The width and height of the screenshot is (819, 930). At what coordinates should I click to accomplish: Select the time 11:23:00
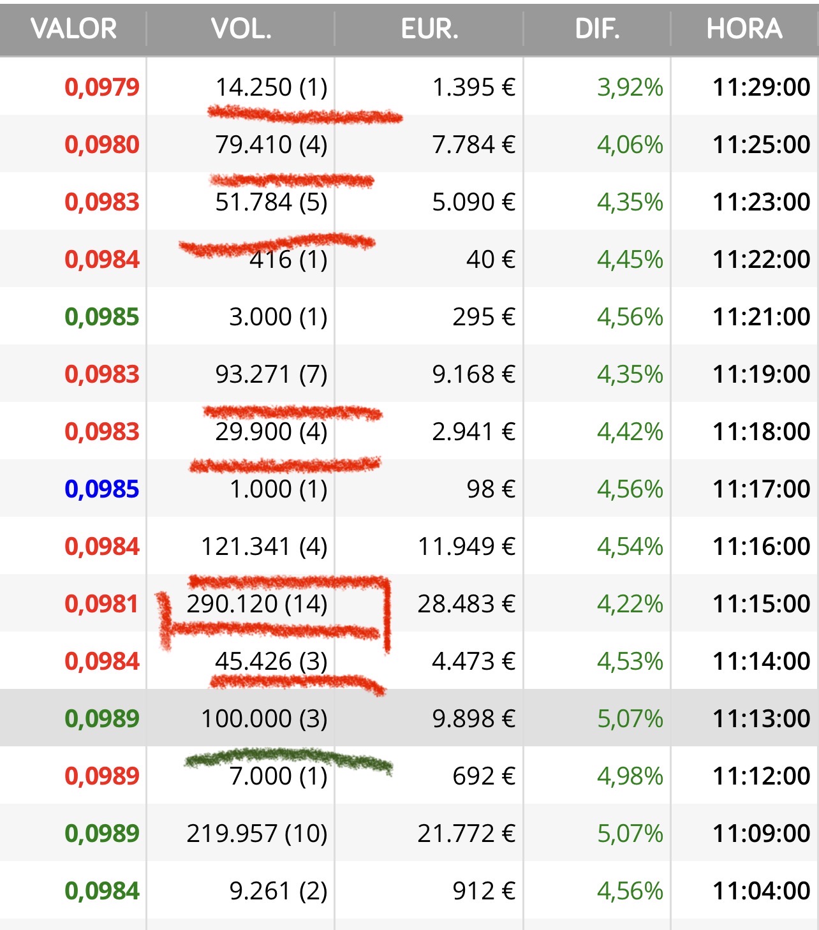(762, 202)
